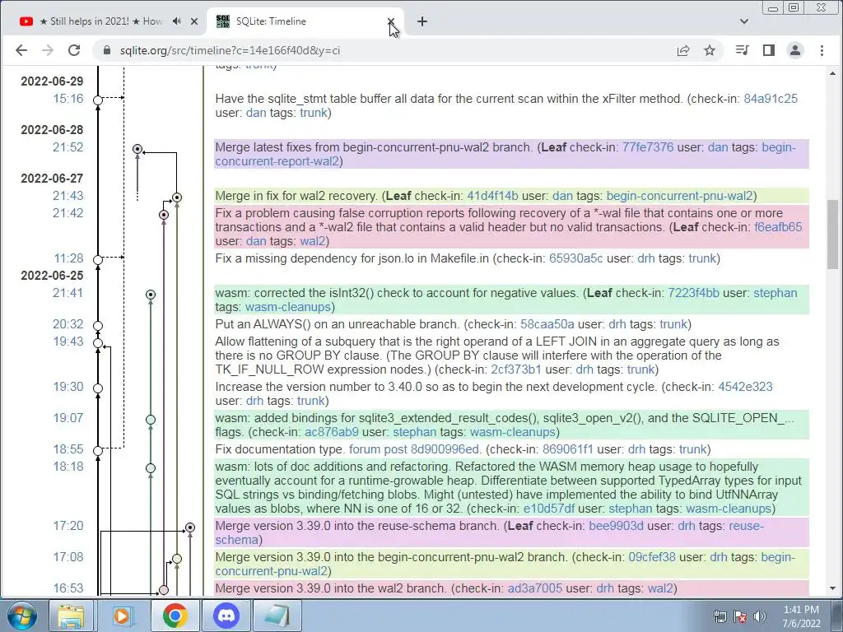Open the 15:16 timestamp link
Screen dimensions: 843x632
pos(68,99)
